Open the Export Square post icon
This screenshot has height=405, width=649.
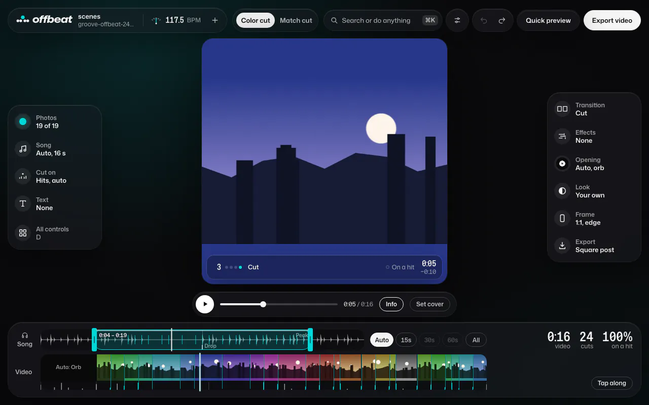tap(562, 246)
